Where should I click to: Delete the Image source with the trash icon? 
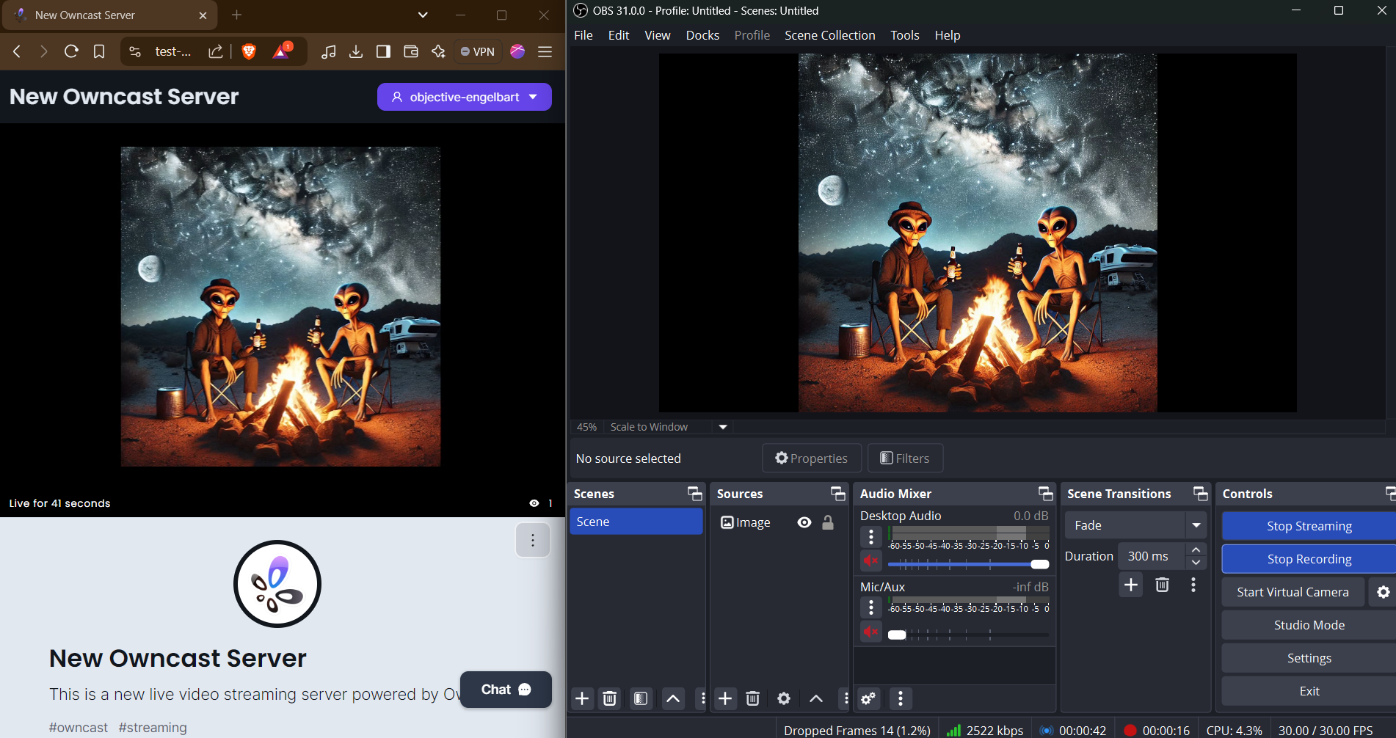click(752, 698)
